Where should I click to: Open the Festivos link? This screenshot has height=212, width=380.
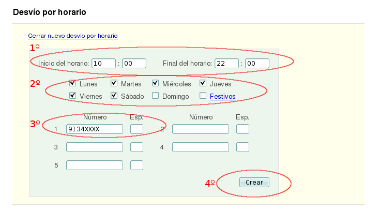(x=222, y=96)
